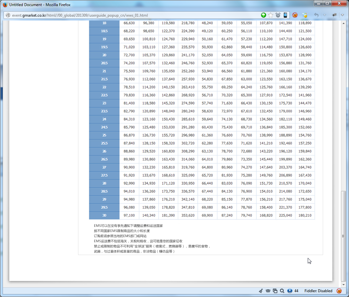349x297 pixels.
Task: Click weight row header '20'
Action: point(104,55)
